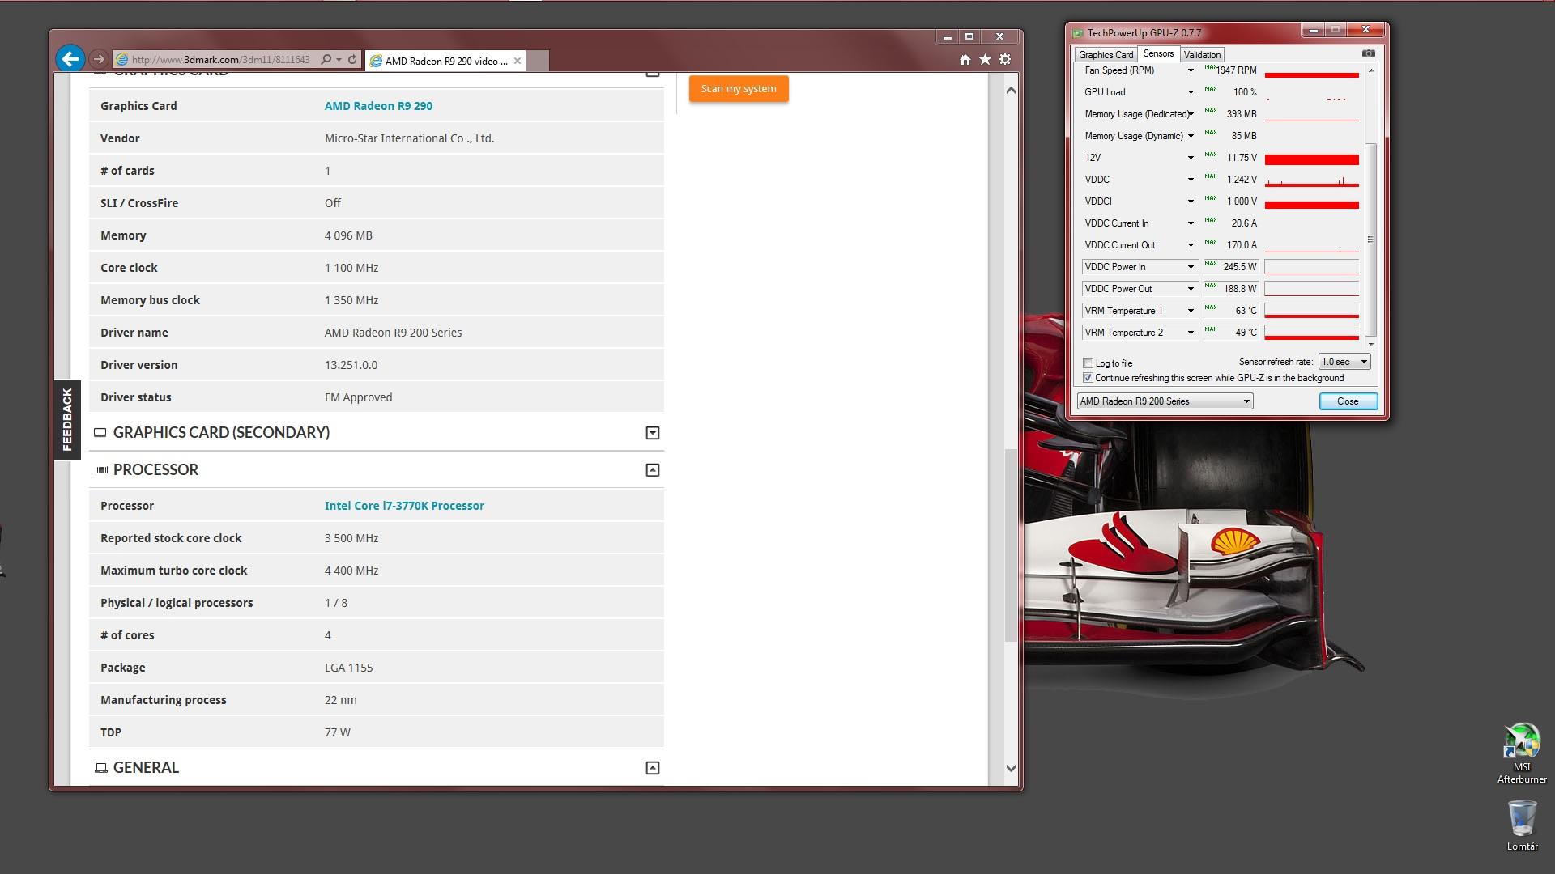This screenshot has height=874, width=1555.
Task: Refresh the 3dmark page
Action: point(352,60)
